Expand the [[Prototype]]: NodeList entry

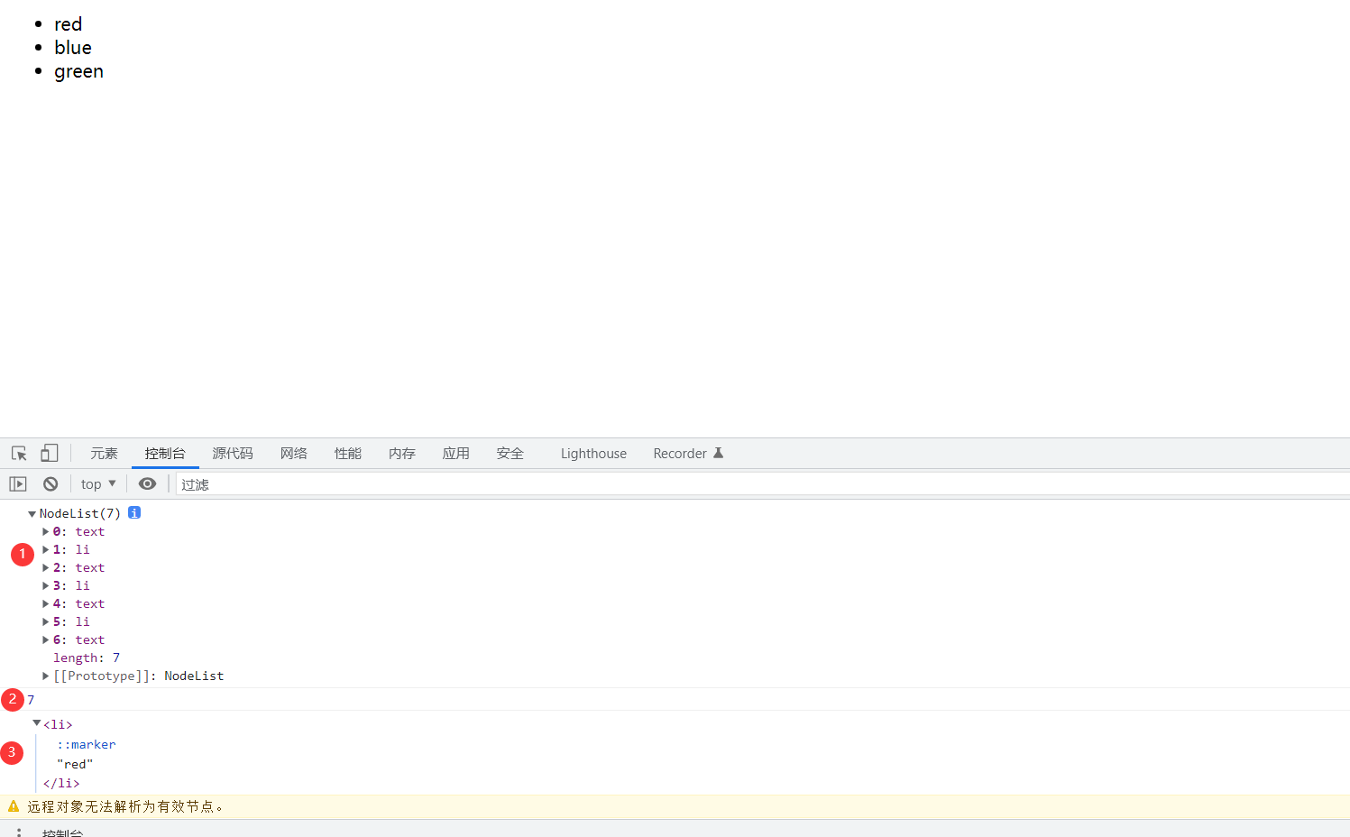pos(45,676)
